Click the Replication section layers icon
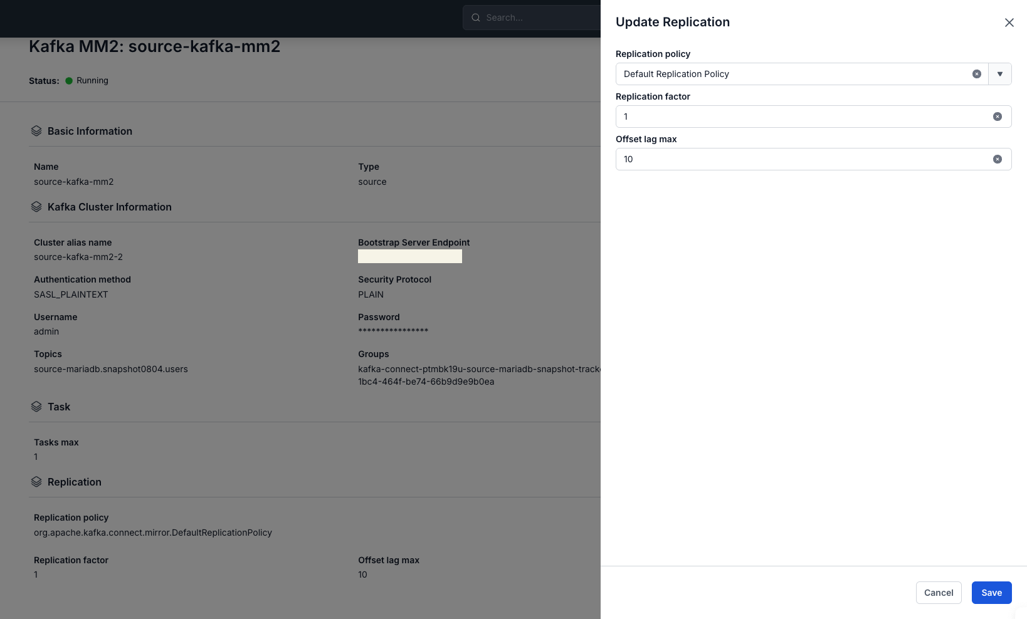The width and height of the screenshot is (1027, 619). [x=36, y=482]
